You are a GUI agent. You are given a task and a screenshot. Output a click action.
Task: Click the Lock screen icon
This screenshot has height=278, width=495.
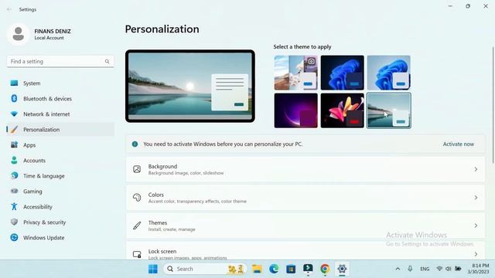pyautogui.click(x=137, y=254)
